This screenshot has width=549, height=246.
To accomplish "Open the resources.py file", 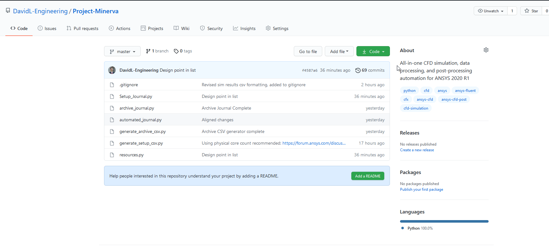I will 132,155.
